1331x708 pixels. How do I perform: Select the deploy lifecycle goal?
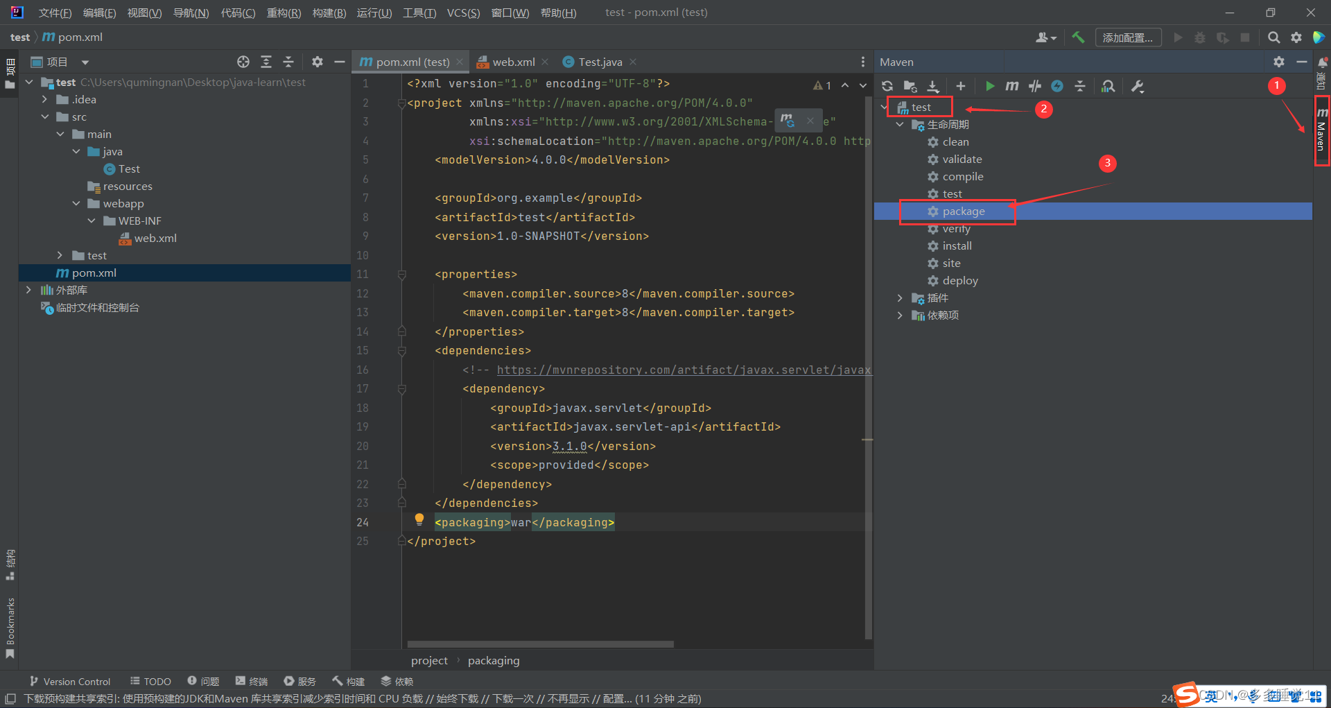[x=960, y=281]
